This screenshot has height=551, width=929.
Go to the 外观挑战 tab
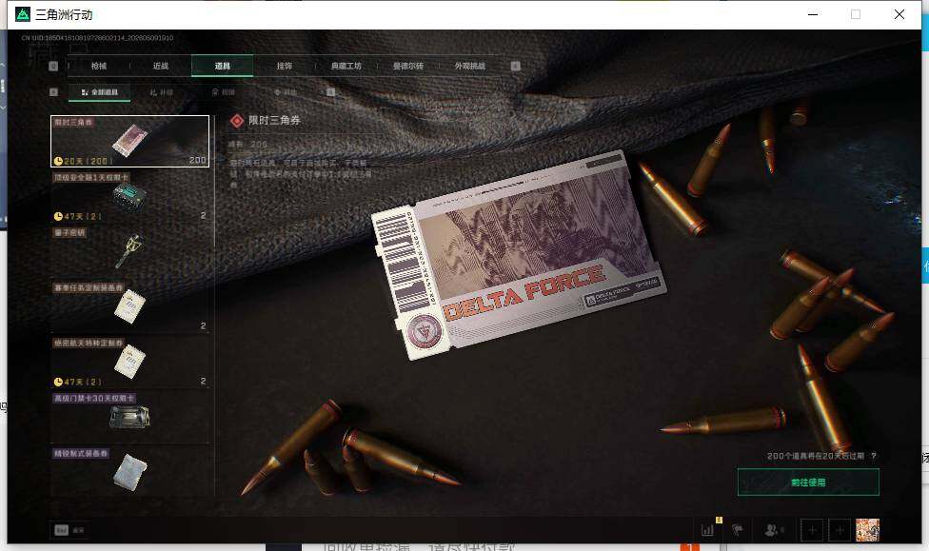470,66
